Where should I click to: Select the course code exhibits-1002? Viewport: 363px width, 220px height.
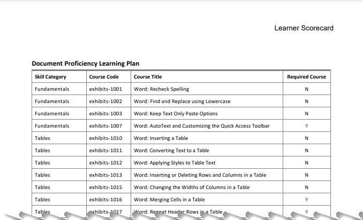tap(105, 101)
